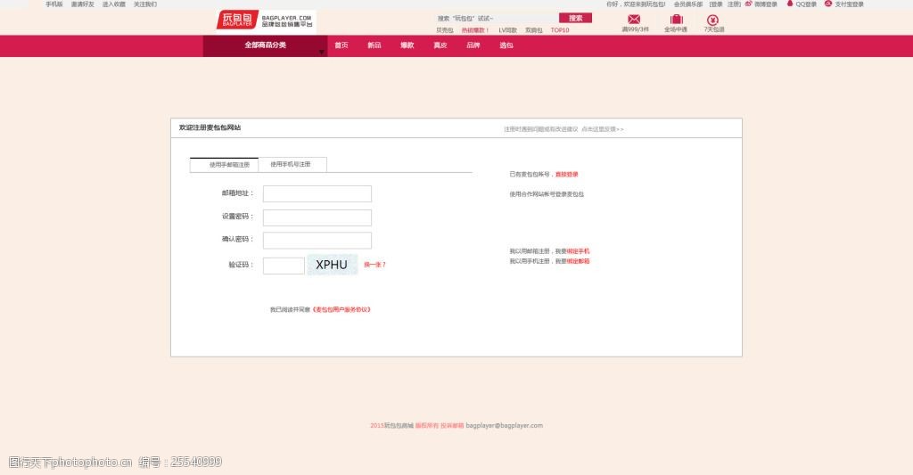Click the QQ登录 bell icon

pos(790,4)
